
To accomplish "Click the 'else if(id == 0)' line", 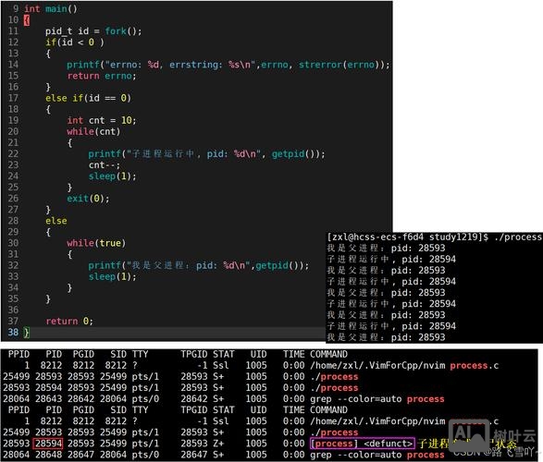I will pos(88,98).
